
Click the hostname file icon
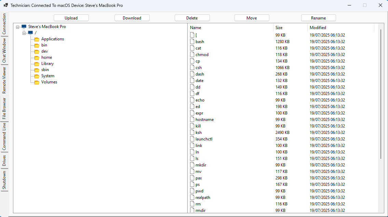click(192, 119)
